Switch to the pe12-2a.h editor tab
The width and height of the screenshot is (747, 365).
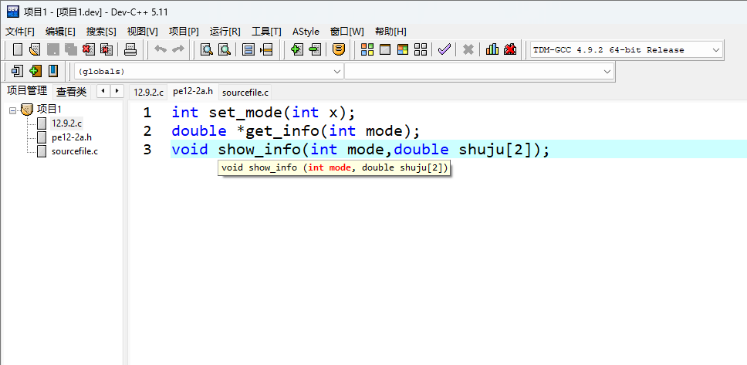[193, 92]
